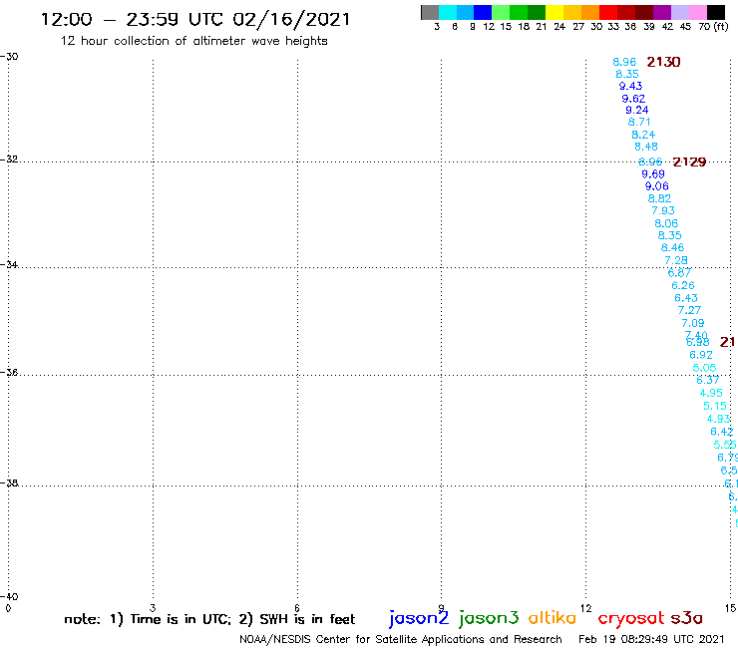Select the 8.82 reading
This screenshot has height=648, width=738.
click(660, 198)
